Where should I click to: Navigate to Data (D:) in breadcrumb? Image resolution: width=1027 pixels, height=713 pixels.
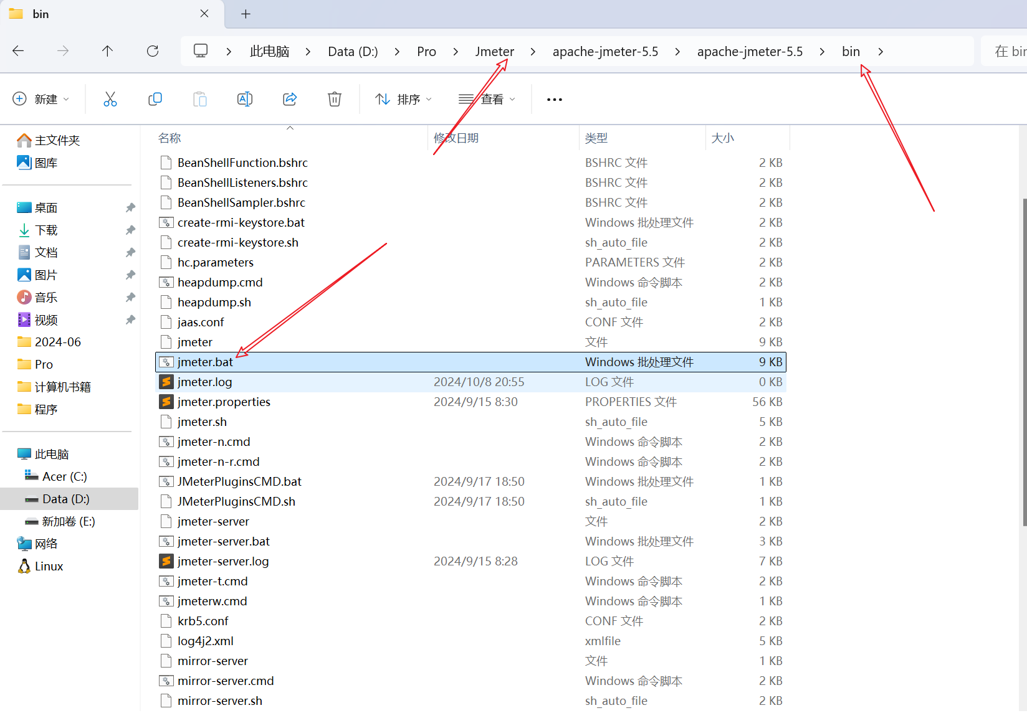pos(353,52)
